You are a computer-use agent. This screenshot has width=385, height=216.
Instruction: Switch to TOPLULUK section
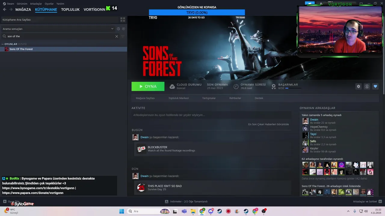pos(70,9)
